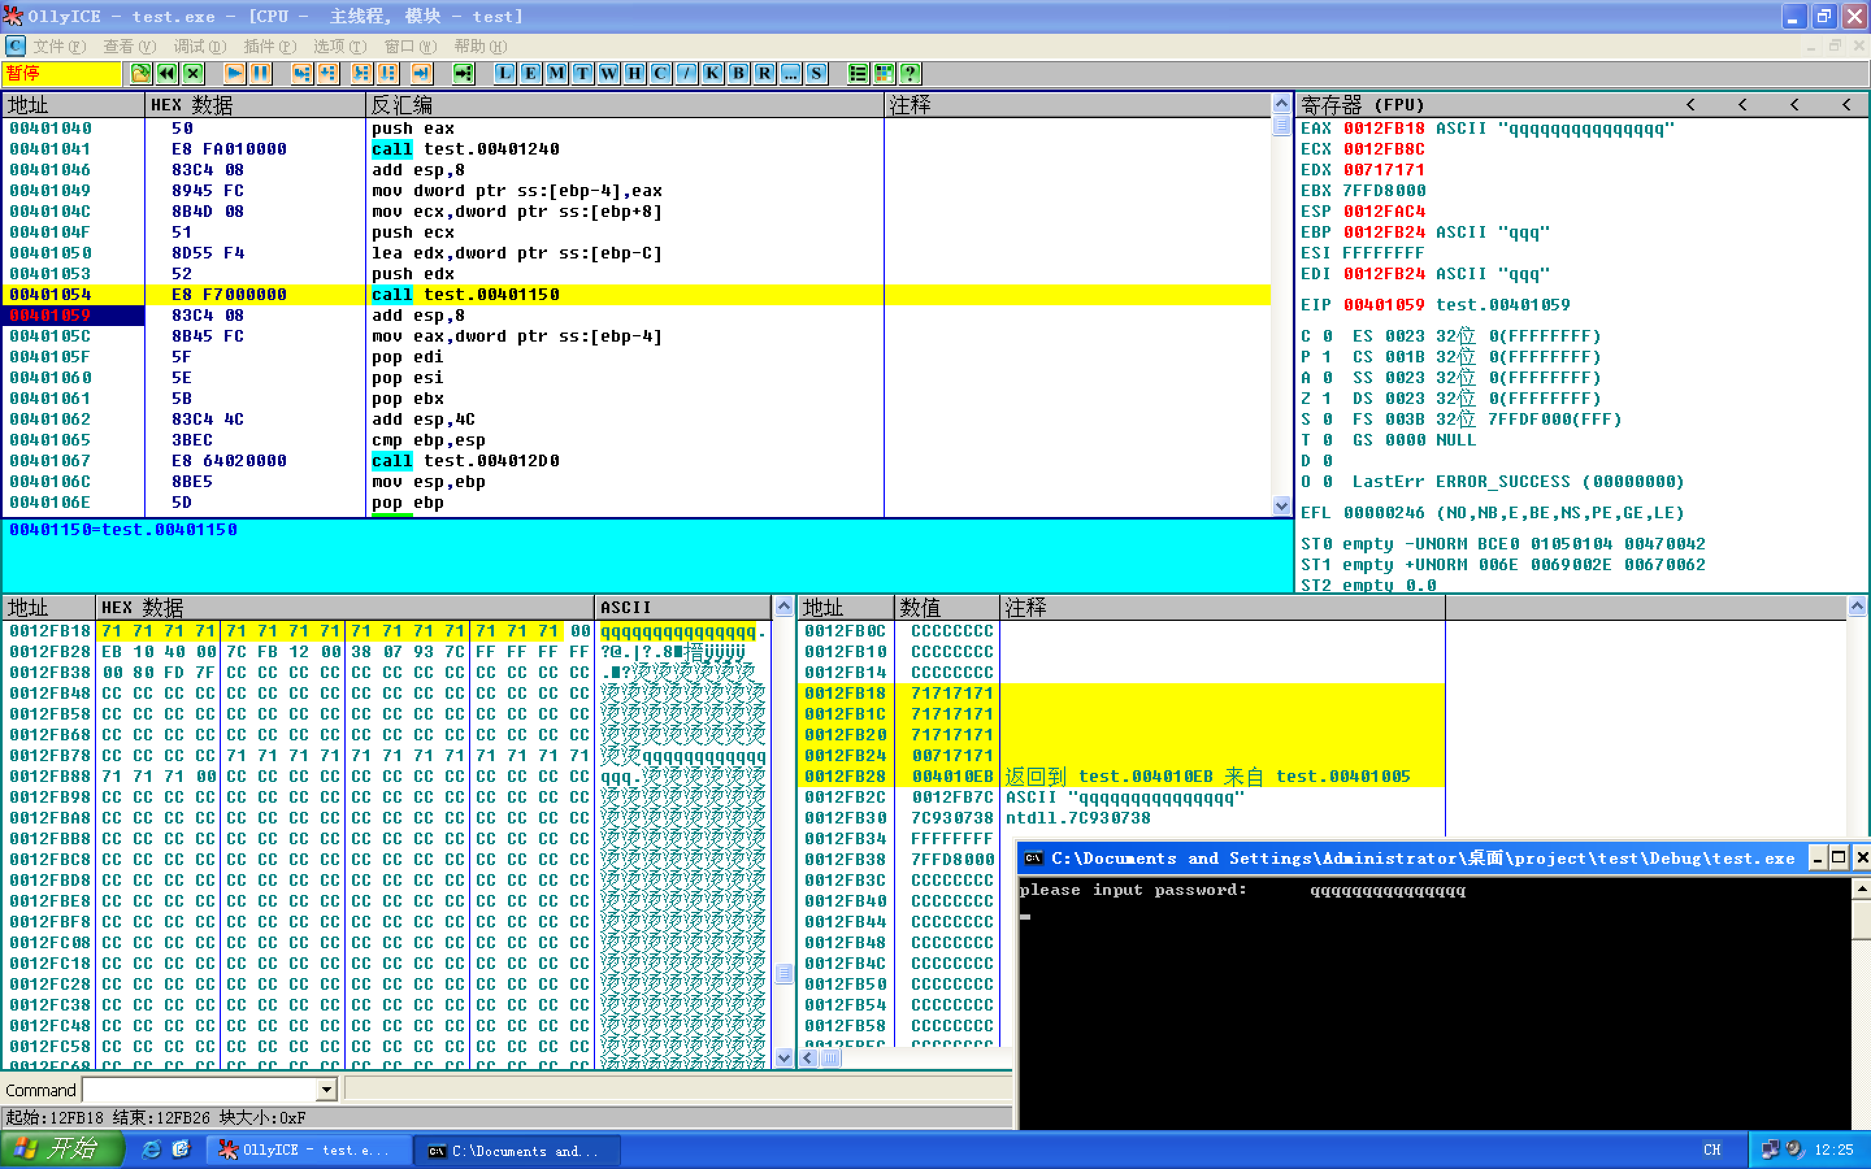Show Call stack with K button
Image resolution: width=1871 pixels, height=1169 pixels.
pyautogui.click(x=712, y=73)
